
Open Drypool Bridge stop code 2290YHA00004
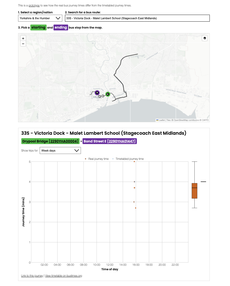[x=64, y=141]
